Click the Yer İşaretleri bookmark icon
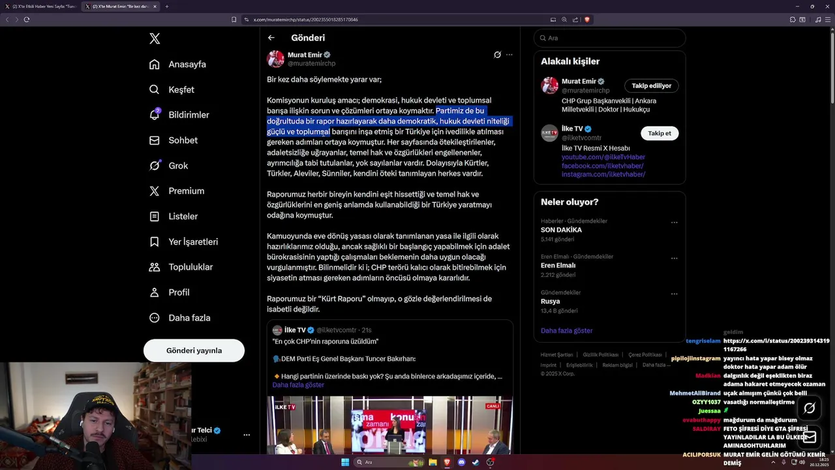 155,242
